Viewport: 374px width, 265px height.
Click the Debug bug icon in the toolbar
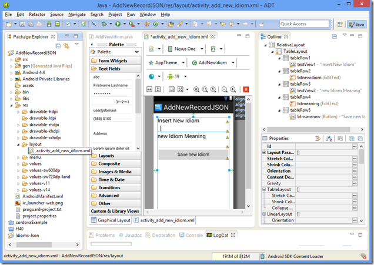point(104,24)
